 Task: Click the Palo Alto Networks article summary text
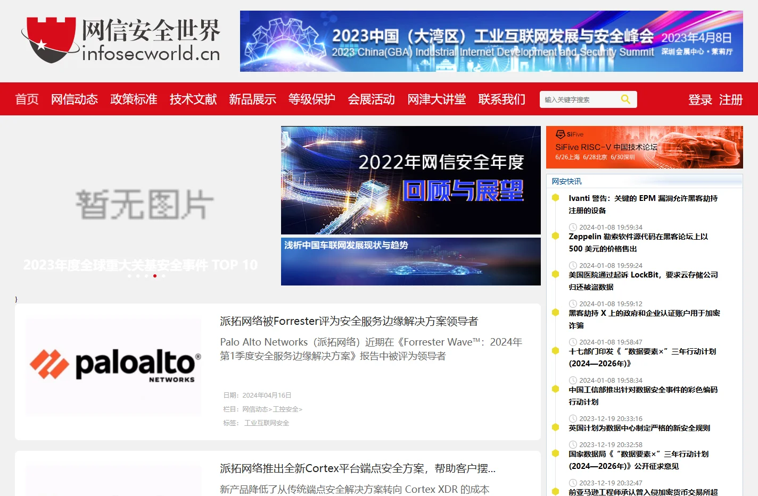[371, 349]
